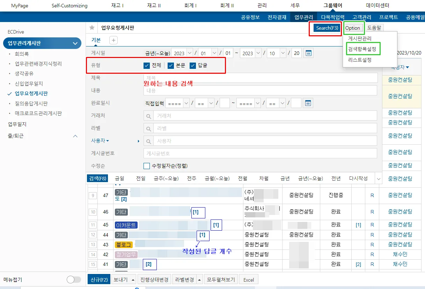Viewport: 425px width, 289px height.
Task: Click the 정기업무 label tag in row 42
Action: pyautogui.click(x=126, y=254)
